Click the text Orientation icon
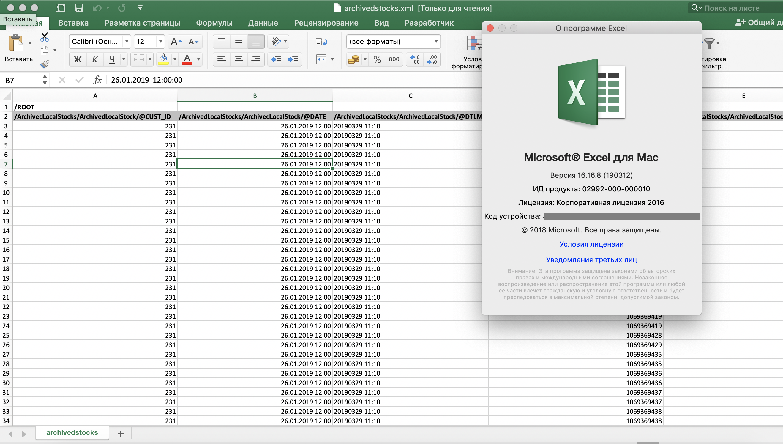This screenshot has width=783, height=444. click(276, 42)
